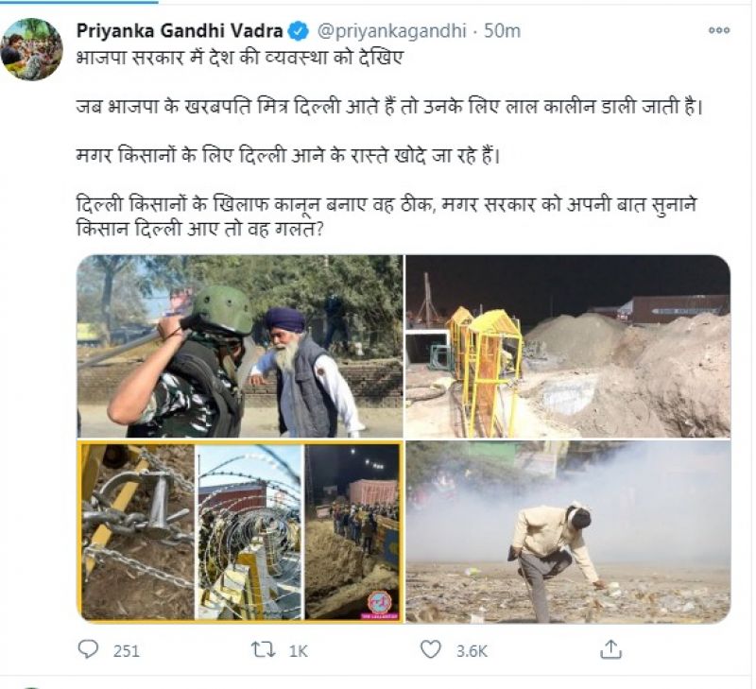Click the last Hindi paragraph ending in a question mark
This screenshot has height=689, width=756.
pyautogui.click(x=387, y=216)
